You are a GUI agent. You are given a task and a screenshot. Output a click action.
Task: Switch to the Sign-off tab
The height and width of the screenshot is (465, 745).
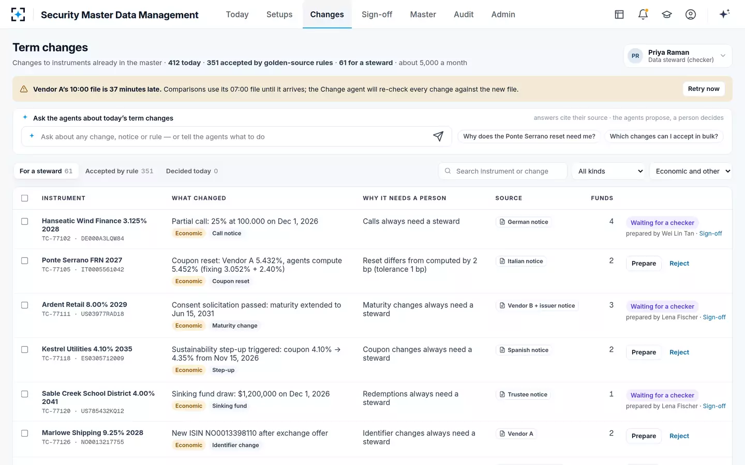[377, 14]
